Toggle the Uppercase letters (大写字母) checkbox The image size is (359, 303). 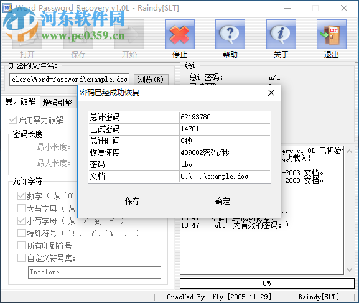21,208
